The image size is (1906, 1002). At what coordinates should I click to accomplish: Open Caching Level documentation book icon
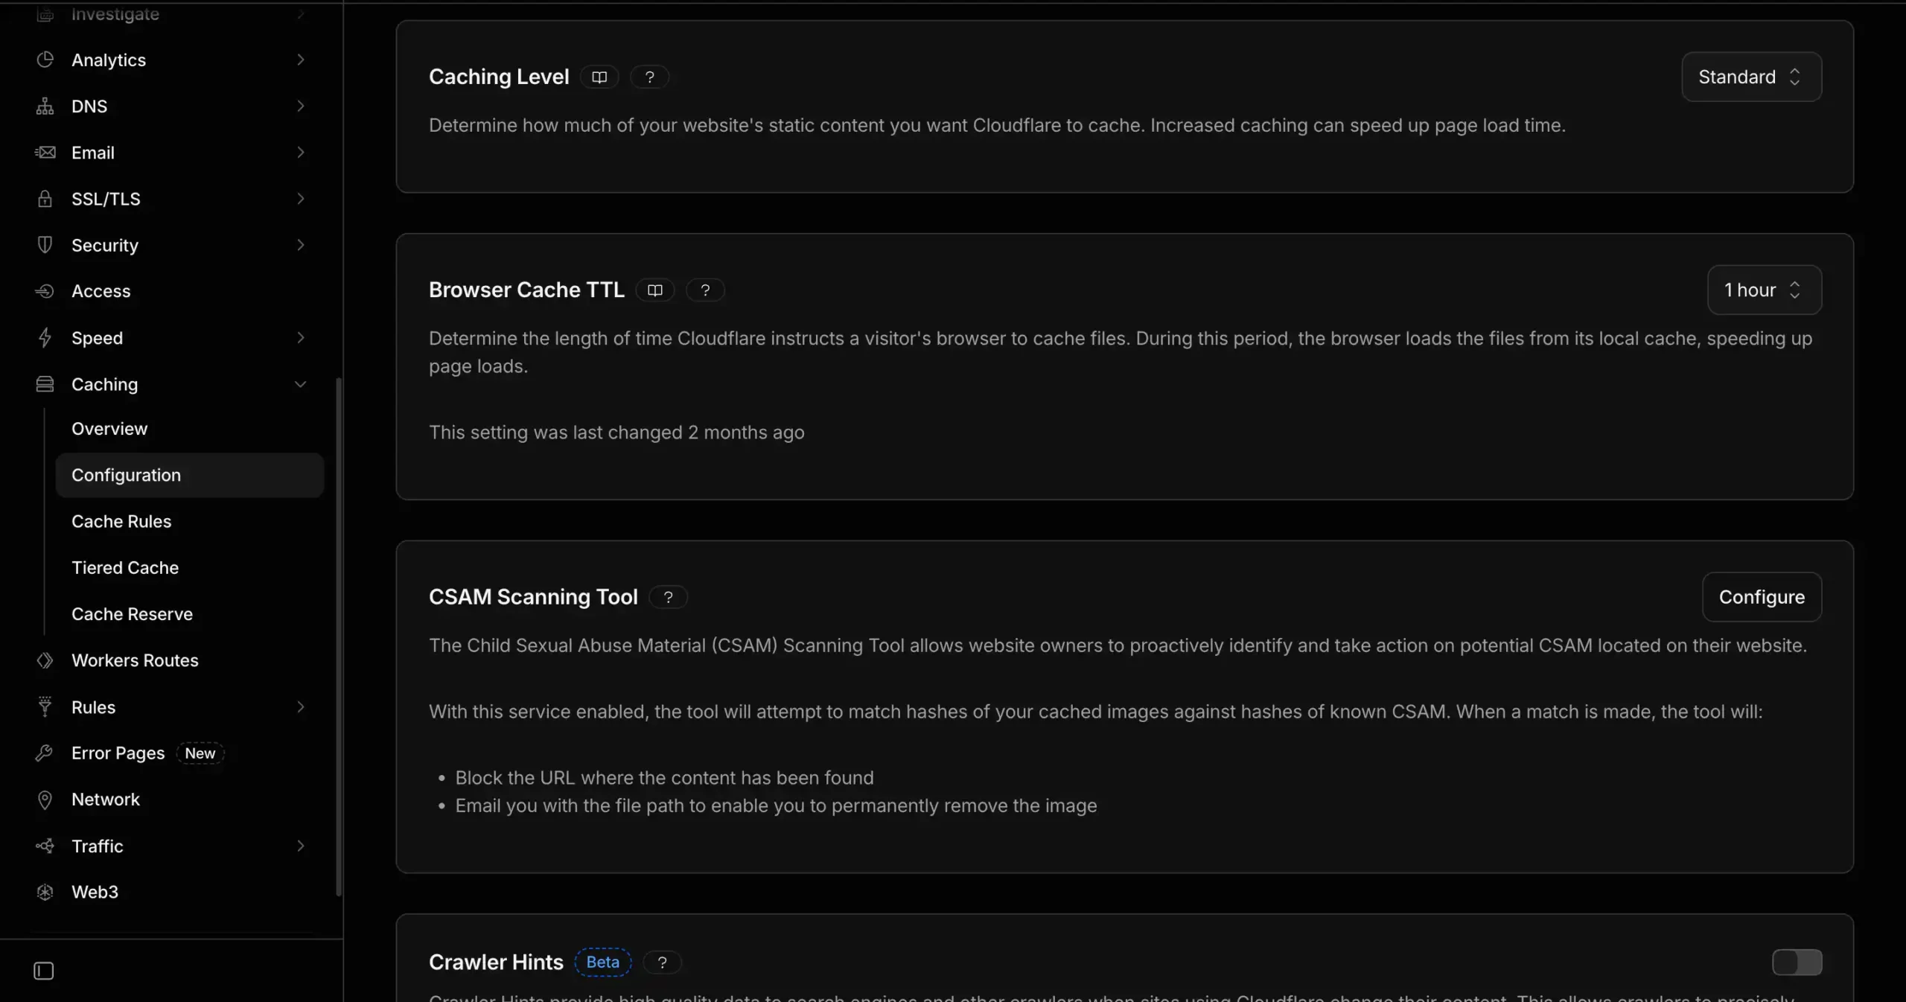(599, 77)
